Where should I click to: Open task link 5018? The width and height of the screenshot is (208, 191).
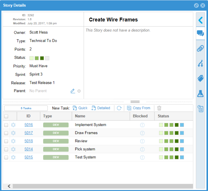tap(28, 141)
